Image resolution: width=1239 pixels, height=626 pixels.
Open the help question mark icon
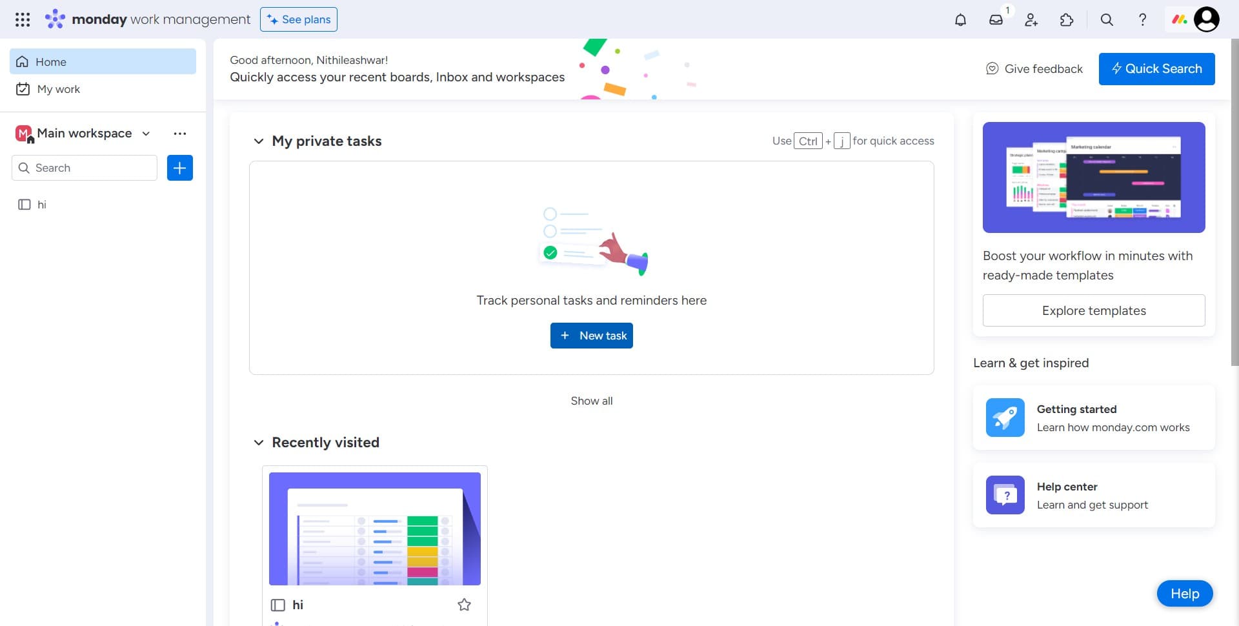pyautogui.click(x=1142, y=19)
